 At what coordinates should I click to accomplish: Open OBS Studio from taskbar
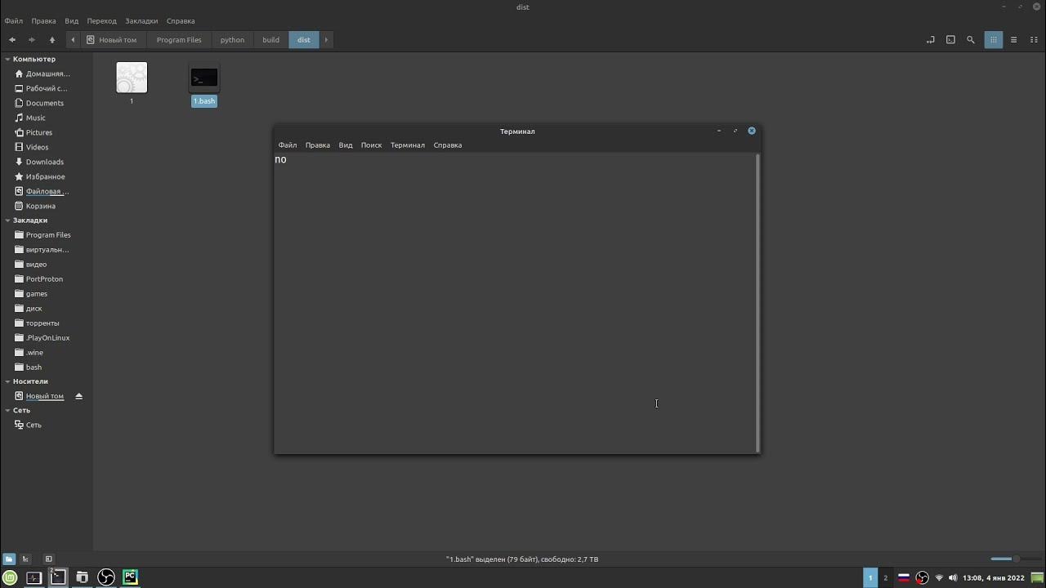tap(106, 577)
